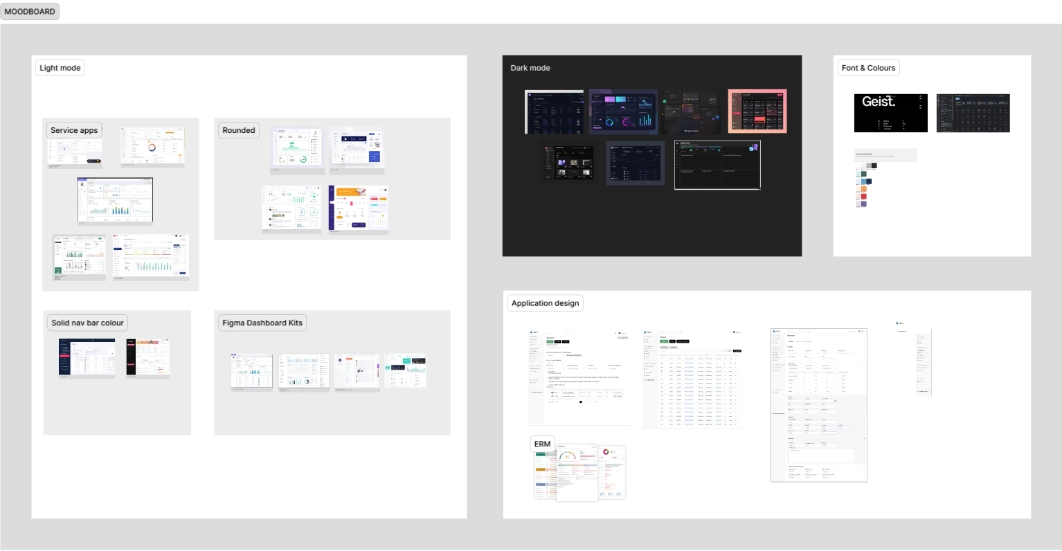Pick the navy blue colour swatch
This screenshot has width=1062, height=551.
point(869,181)
